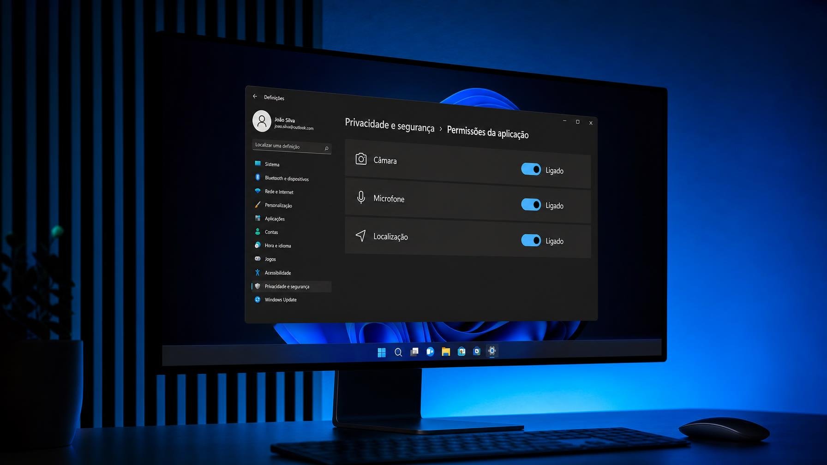
Task: Click Ligado text in Câmara row
Action: point(554,171)
